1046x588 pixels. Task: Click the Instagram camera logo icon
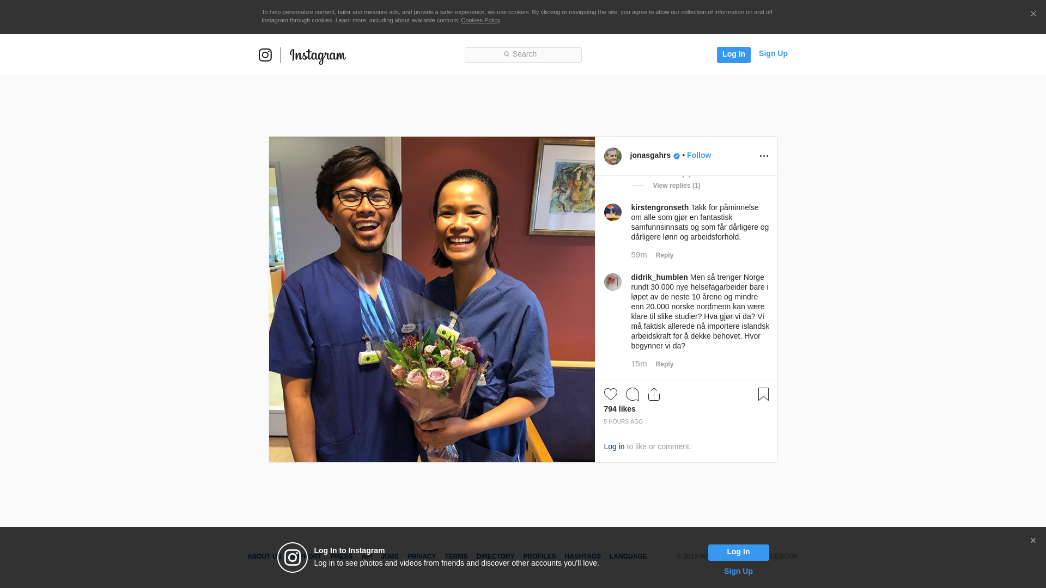point(265,55)
